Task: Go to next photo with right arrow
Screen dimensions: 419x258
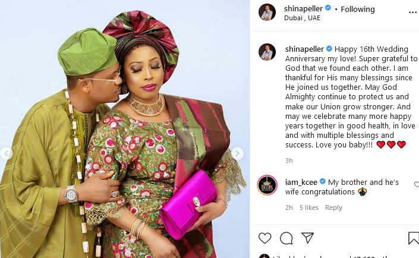Action: 237,153
